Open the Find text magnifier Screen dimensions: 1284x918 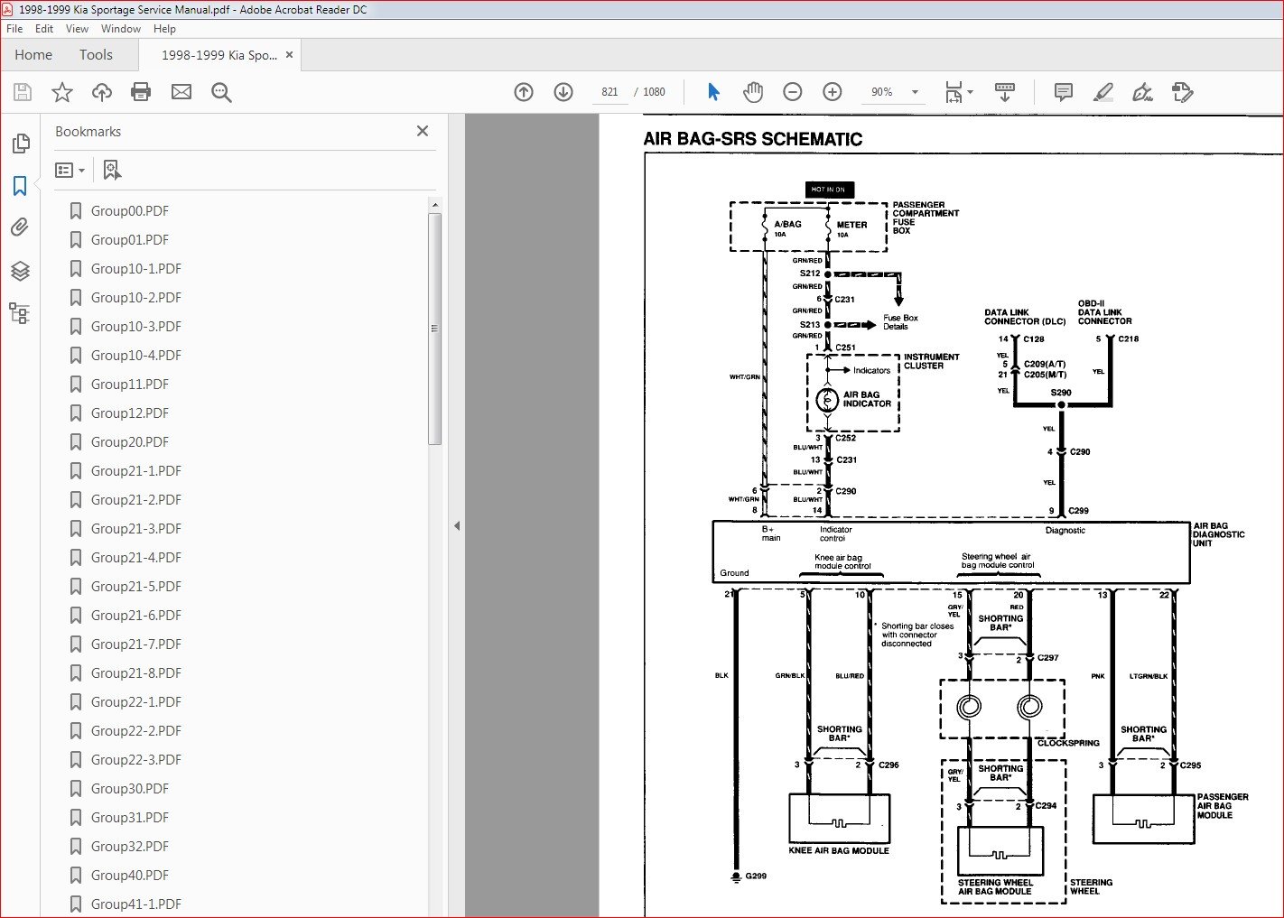pos(221,92)
